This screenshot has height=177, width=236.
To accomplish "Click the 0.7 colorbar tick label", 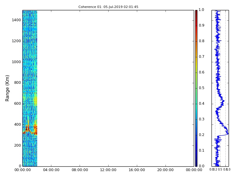I will [201, 57].
